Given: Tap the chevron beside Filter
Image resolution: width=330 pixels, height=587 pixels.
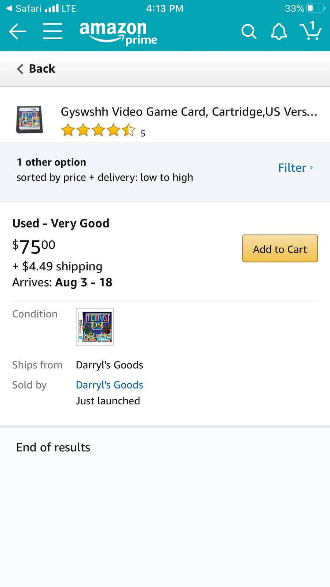Looking at the screenshot, I should [311, 167].
